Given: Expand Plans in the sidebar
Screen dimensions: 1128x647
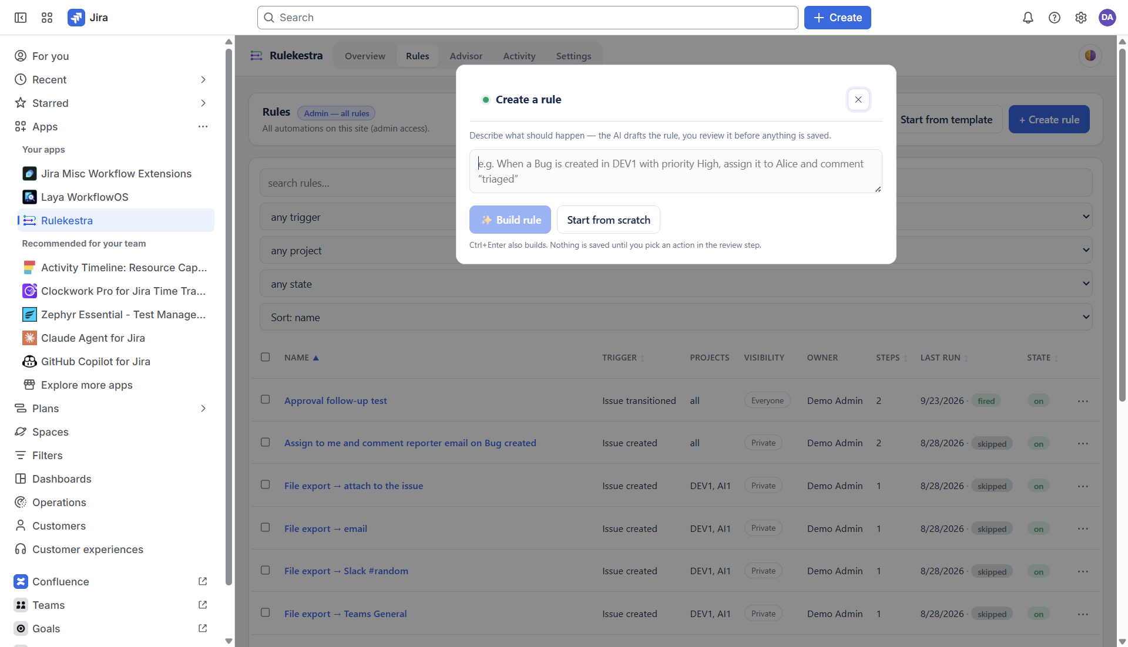Looking at the screenshot, I should pos(203,409).
